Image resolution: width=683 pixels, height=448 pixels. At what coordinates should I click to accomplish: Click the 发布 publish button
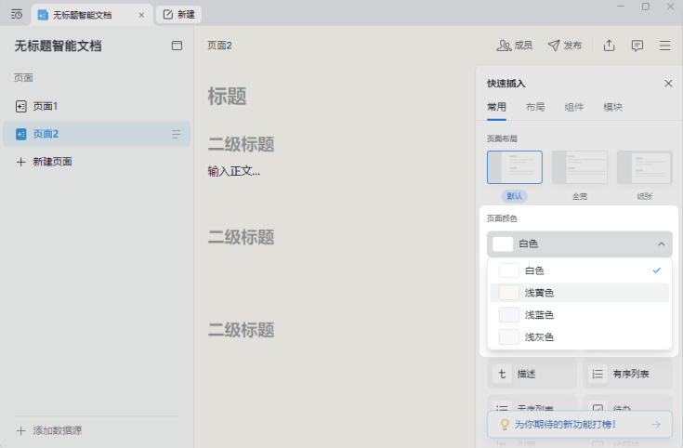pos(565,46)
